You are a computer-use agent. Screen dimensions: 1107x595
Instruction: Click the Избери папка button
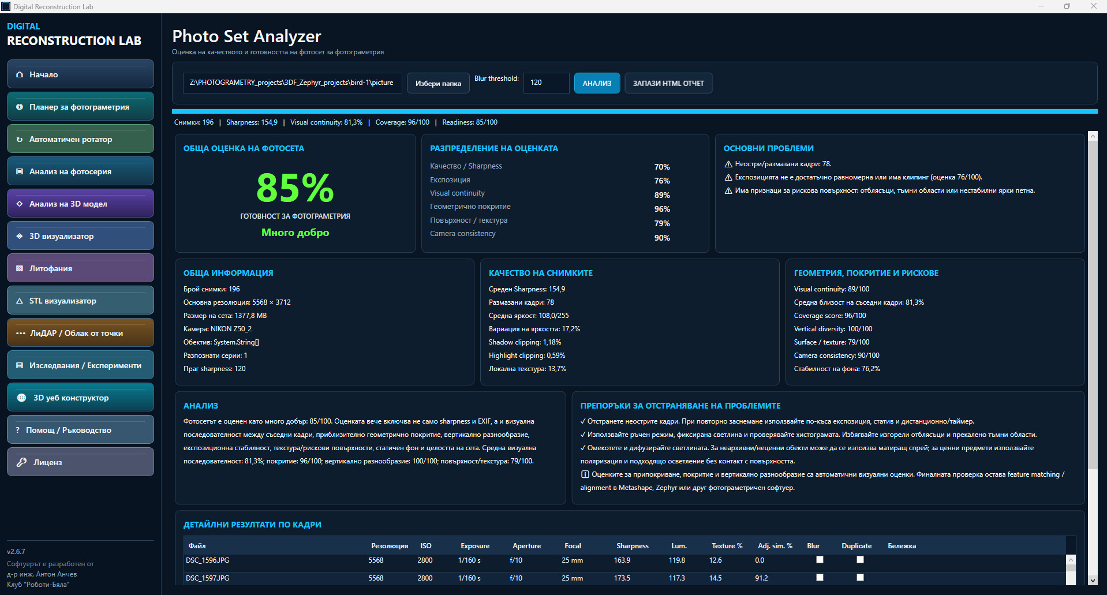438,83
